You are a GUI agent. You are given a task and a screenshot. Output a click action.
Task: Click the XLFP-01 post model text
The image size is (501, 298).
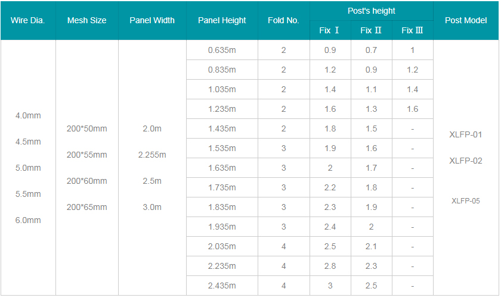pos(466,134)
